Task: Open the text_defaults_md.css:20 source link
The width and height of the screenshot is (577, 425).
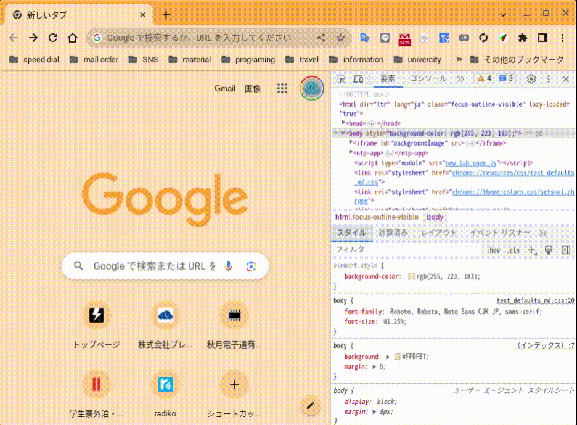Action: 536,300
